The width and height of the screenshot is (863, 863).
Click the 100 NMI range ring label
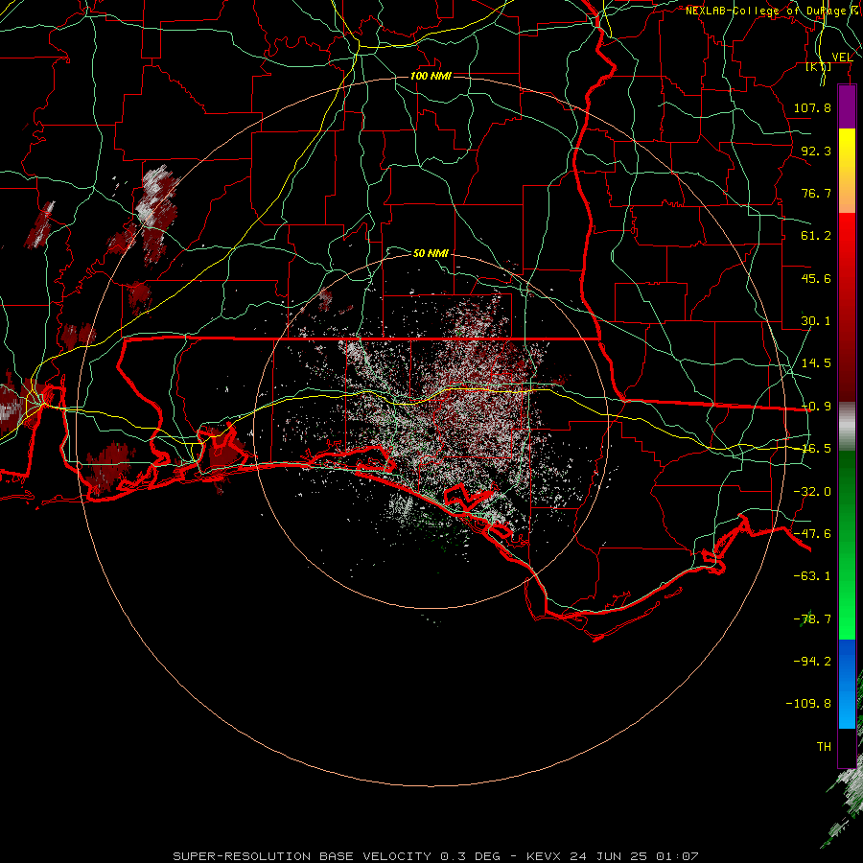click(x=431, y=76)
